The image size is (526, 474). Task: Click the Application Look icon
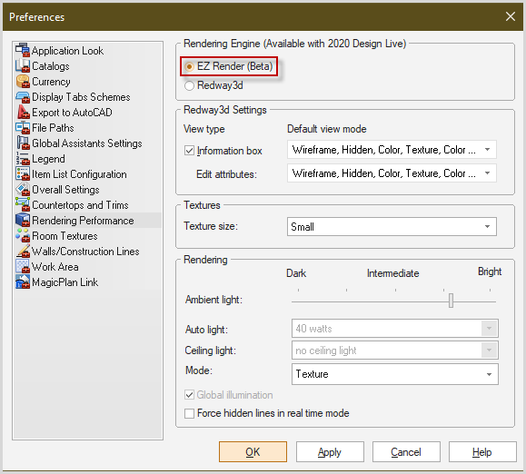pyautogui.click(x=23, y=50)
